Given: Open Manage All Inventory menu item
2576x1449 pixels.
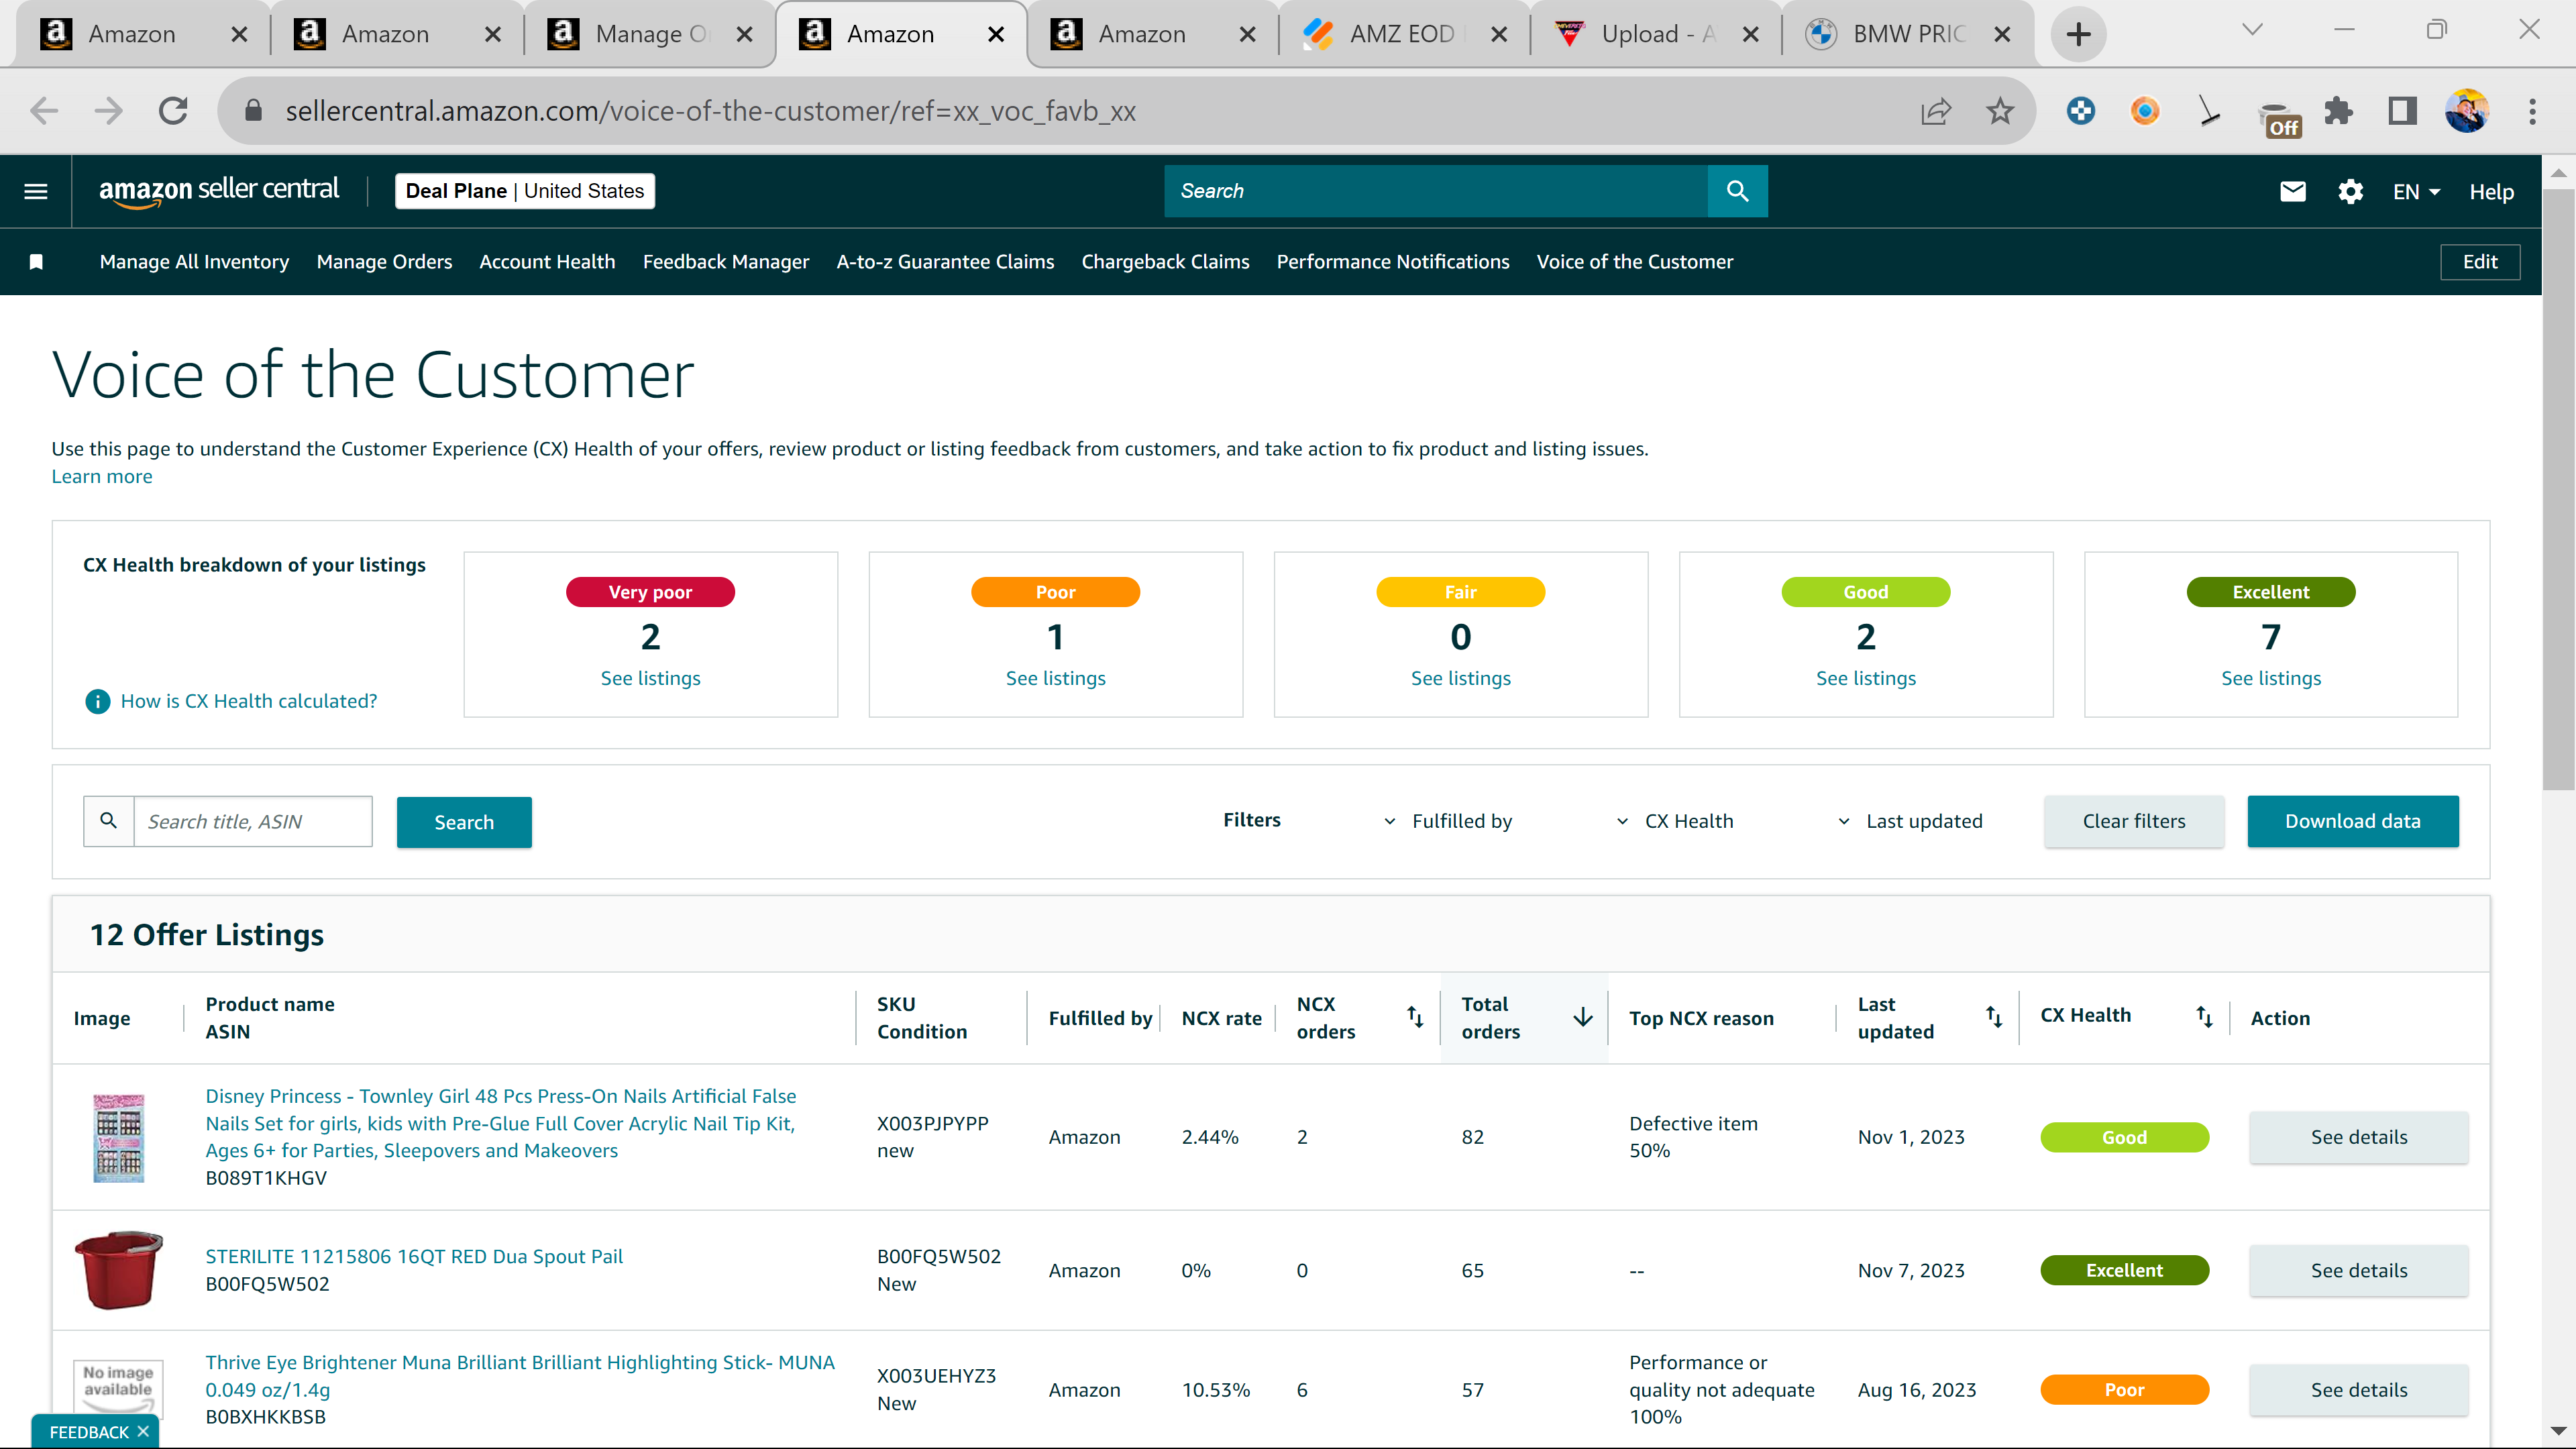Looking at the screenshot, I should pyautogui.click(x=194, y=262).
